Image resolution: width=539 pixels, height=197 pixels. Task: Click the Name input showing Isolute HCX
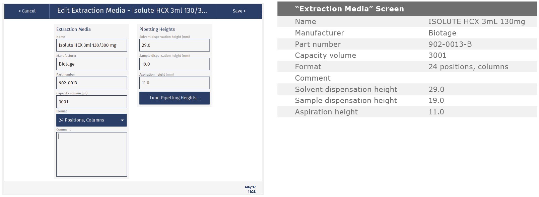[91, 45]
